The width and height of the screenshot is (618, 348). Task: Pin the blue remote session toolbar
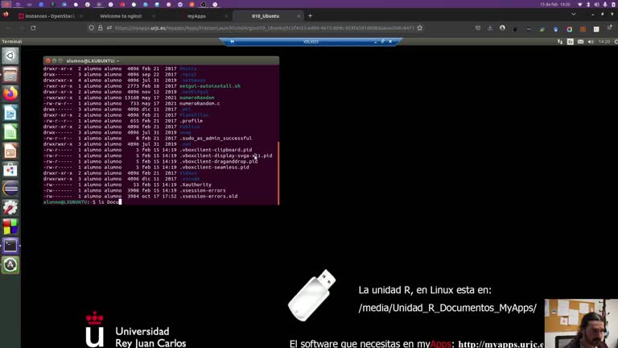point(232,41)
